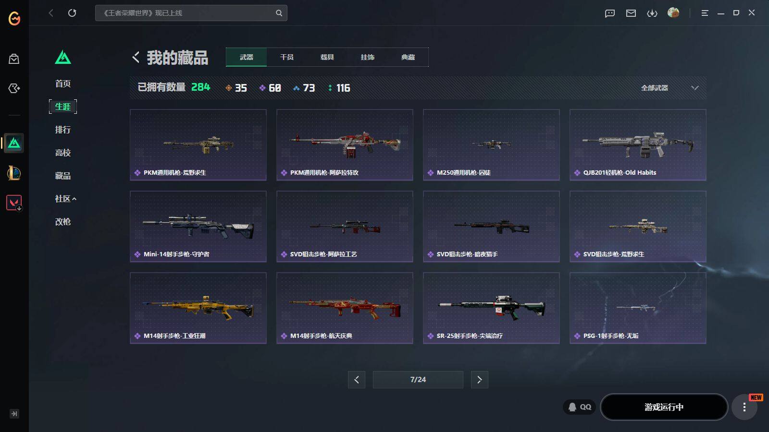Select the League of Legends sidebar icon
The height and width of the screenshot is (432, 769).
pyautogui.click(x=14, y=173)
